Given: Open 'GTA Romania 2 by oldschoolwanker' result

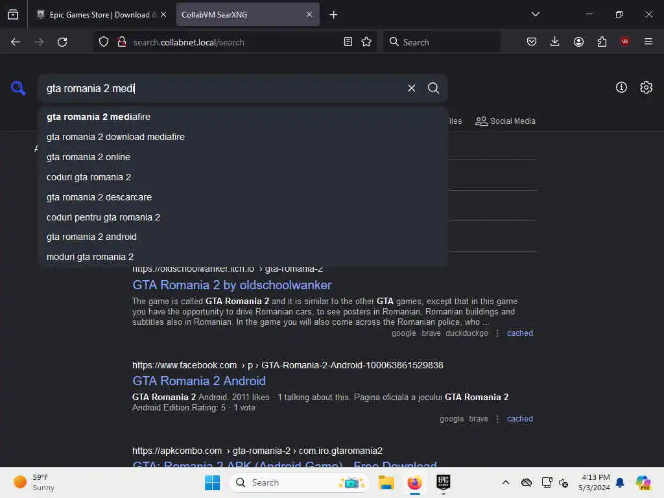Looking at the screenshot, I should [x=231, y=285].
